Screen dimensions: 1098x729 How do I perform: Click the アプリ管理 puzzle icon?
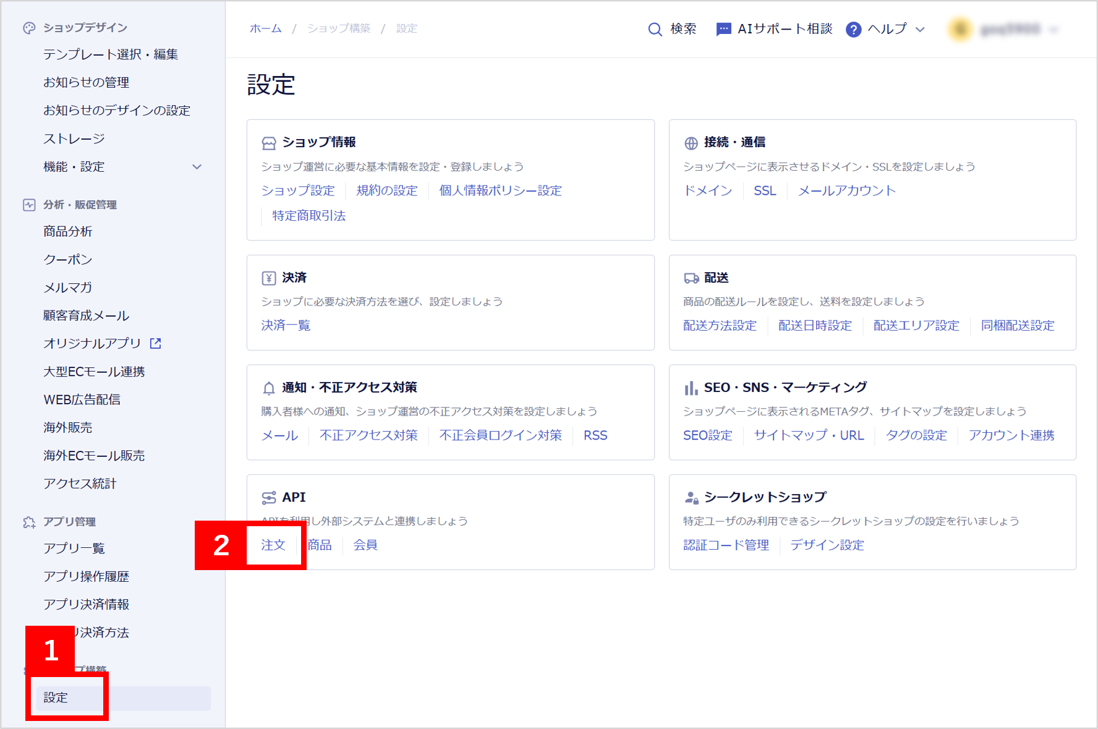(29, 522)
